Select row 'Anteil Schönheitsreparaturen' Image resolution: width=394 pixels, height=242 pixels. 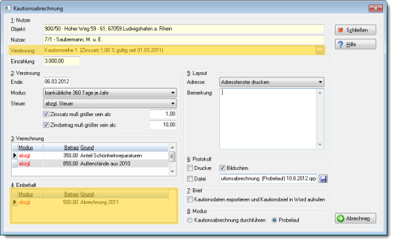tap(90, 155)
